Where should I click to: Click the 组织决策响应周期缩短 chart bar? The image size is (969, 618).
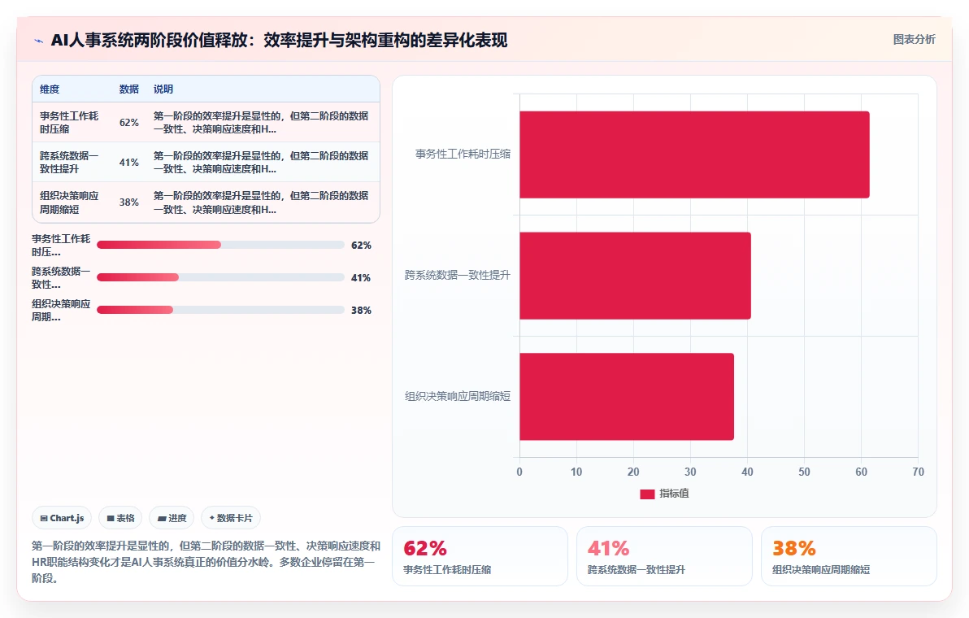click(626, 397)
